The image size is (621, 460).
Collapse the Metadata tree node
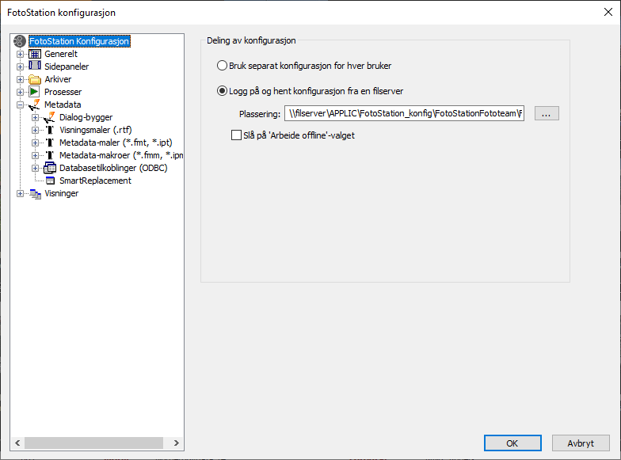(x=21, y=105)
